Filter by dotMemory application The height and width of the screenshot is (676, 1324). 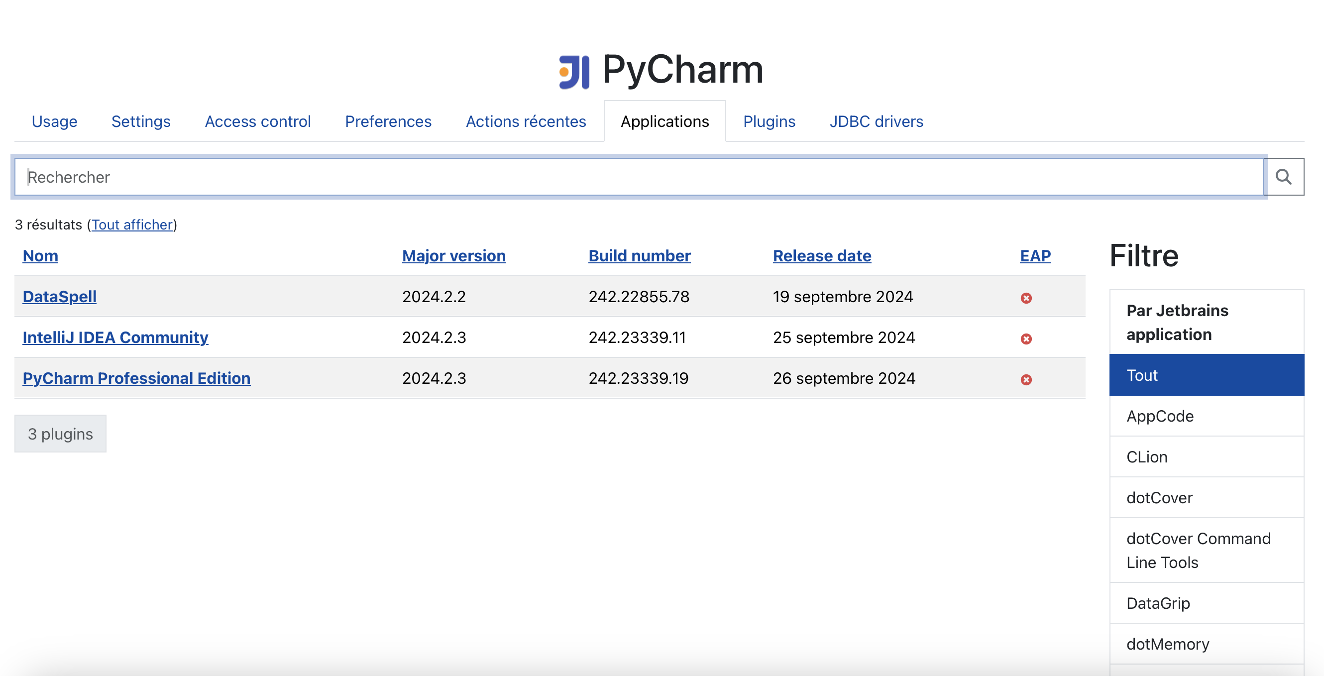[x=1207, y=644]
